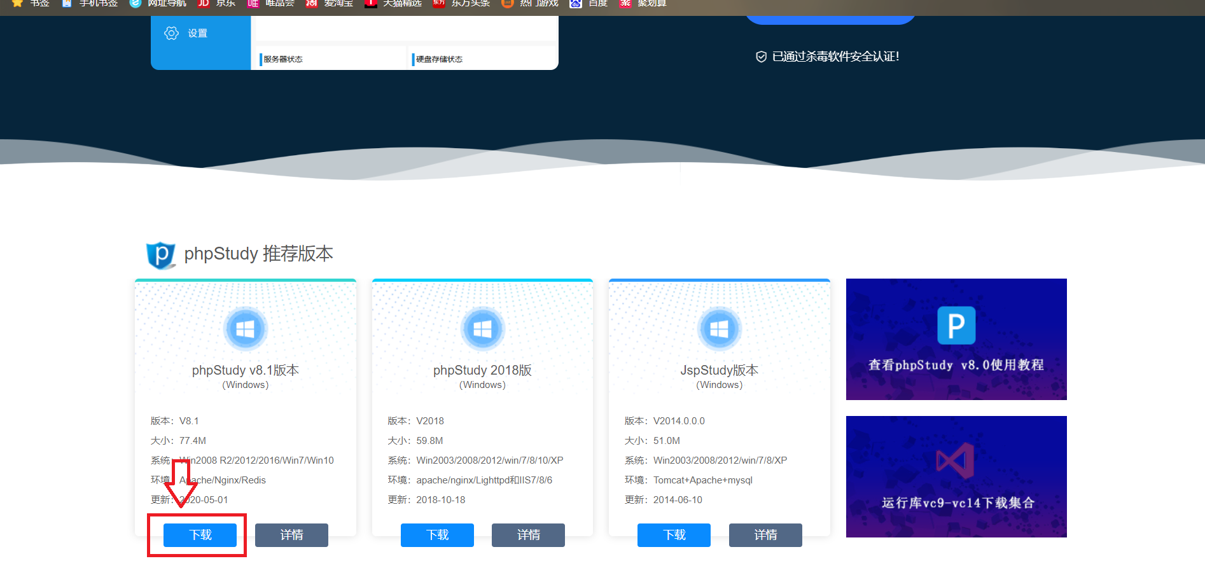Click the 设置 label in the blue sidebar

pyautogui.click(x=197, y=33)
